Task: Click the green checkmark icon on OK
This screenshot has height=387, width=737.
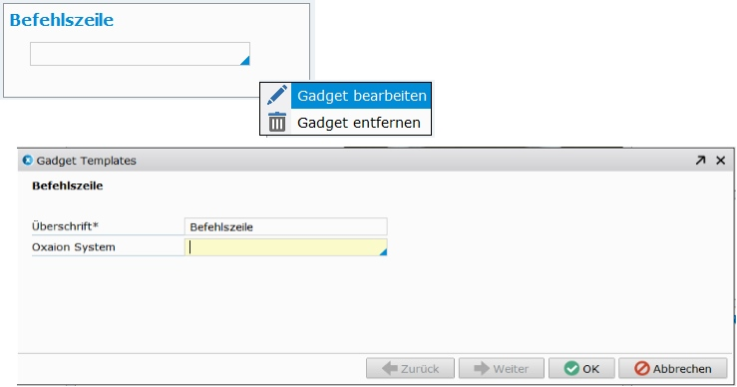Action: pyautogui.click(x=571, y=368)
